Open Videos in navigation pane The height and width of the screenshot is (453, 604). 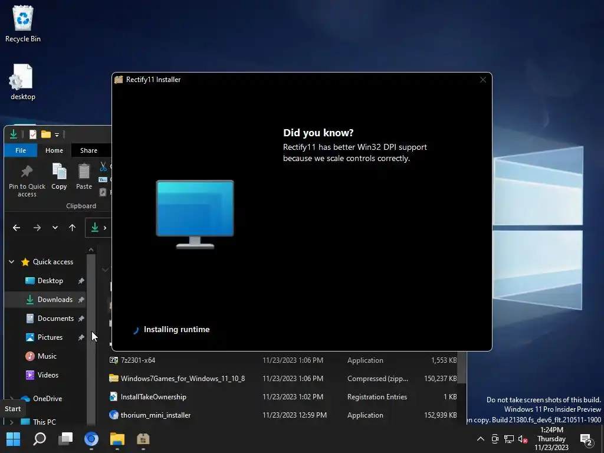coord(48,375)
